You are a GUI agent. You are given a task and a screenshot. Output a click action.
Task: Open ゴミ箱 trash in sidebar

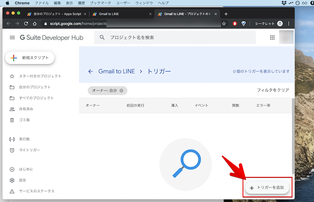pos(24,120)
